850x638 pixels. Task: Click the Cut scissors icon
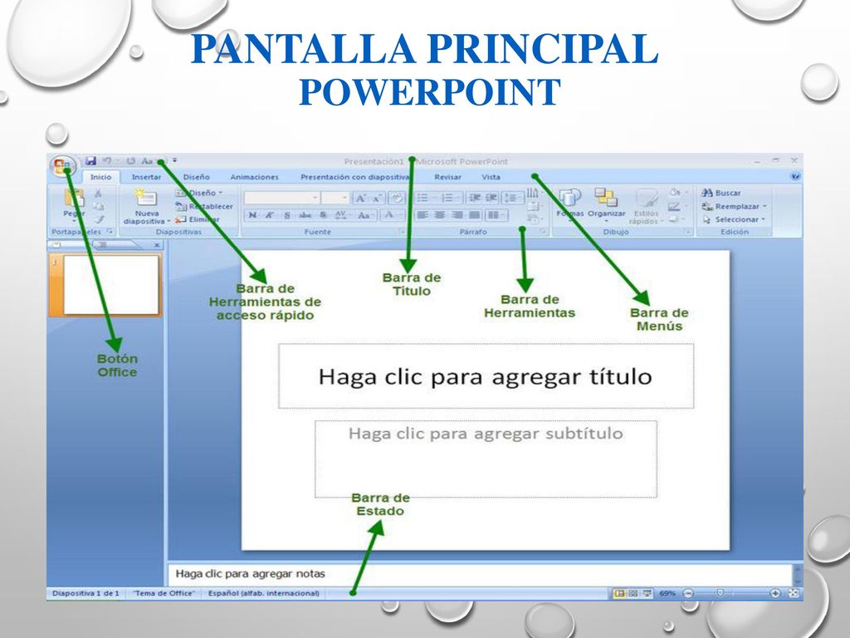click(98, 193)
